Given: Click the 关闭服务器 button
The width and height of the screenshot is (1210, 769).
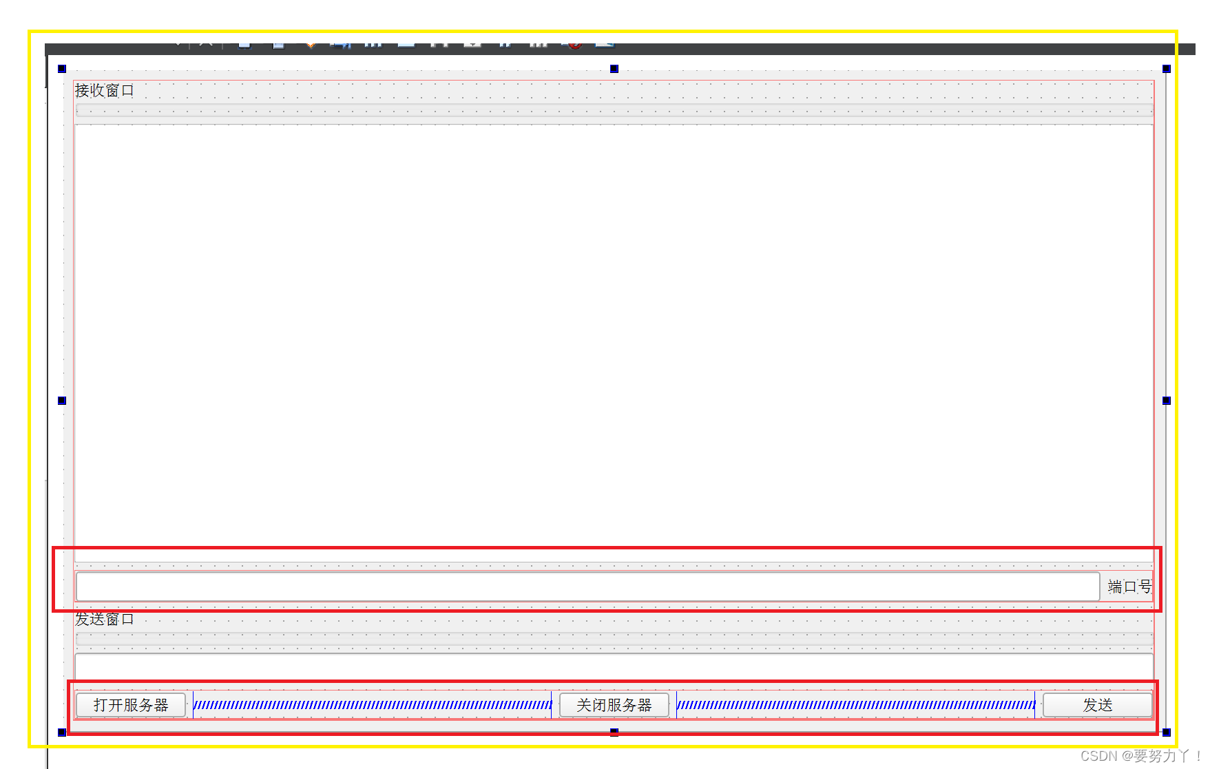Looking at the screenshot, I should click(614, 705).
